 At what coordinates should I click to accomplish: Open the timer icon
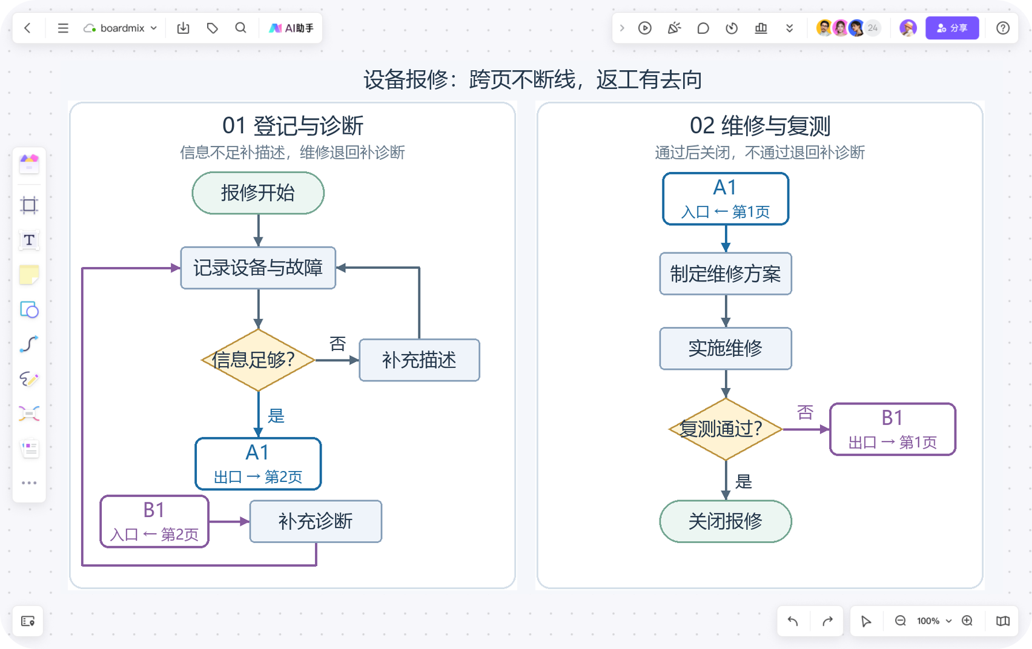732,28
